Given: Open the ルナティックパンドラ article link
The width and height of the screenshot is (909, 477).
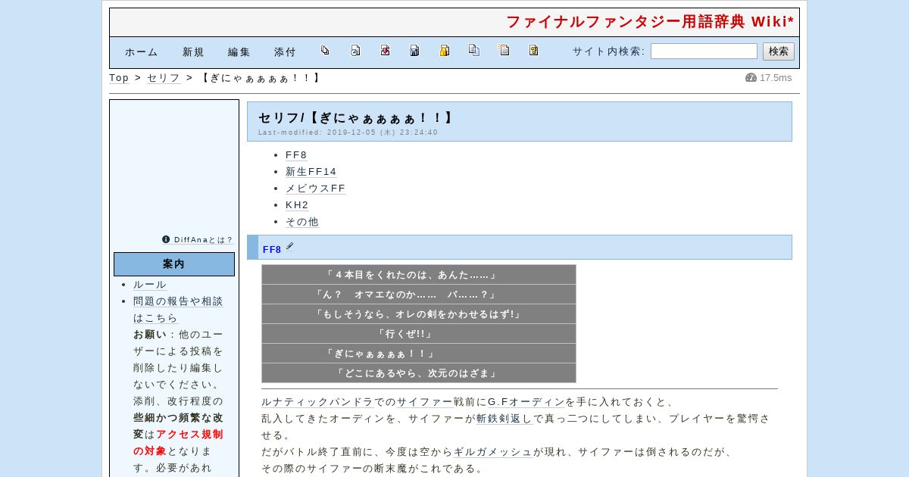Looking at the screenshot, I should (317, 402).
